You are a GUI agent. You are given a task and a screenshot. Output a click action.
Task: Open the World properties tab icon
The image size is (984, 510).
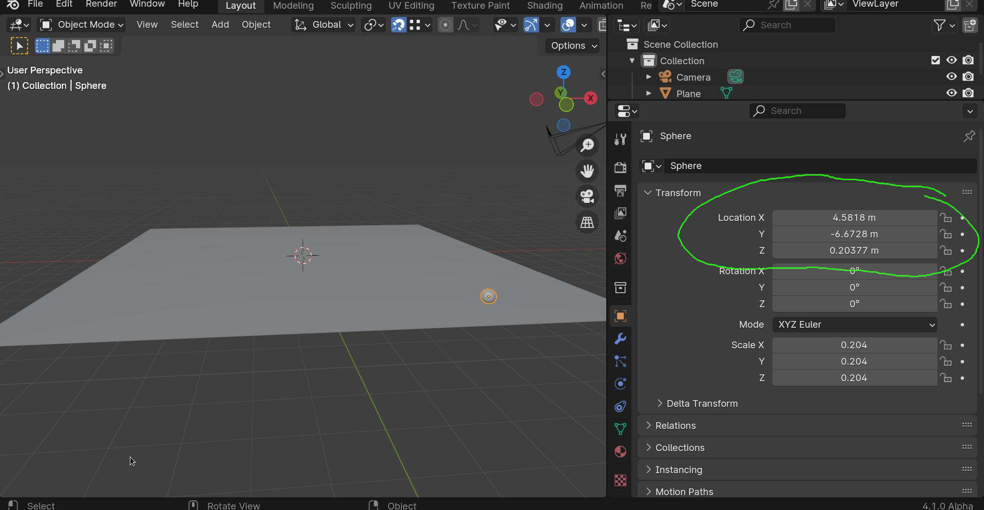(620, 258)
